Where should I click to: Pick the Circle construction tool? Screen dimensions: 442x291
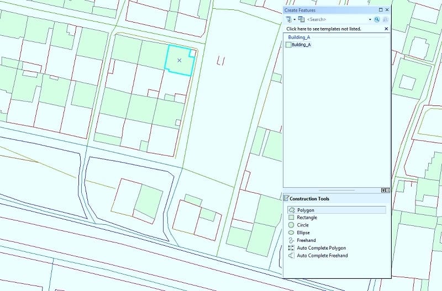tap(303, 225)
